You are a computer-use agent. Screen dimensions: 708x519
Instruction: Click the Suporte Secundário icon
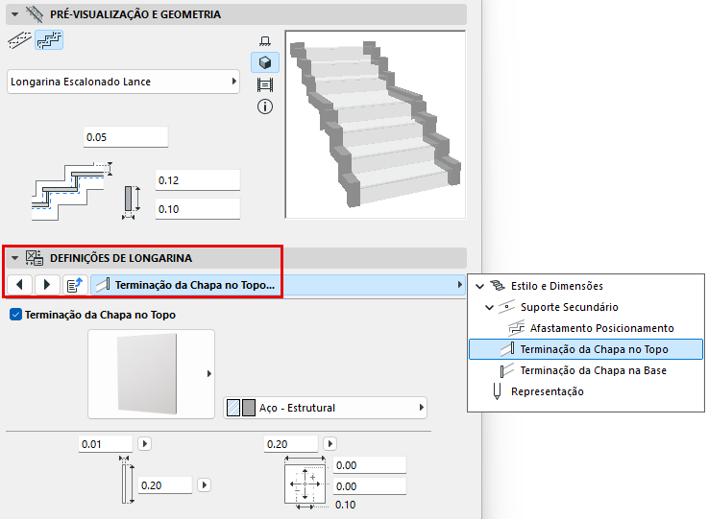point(506,307)
